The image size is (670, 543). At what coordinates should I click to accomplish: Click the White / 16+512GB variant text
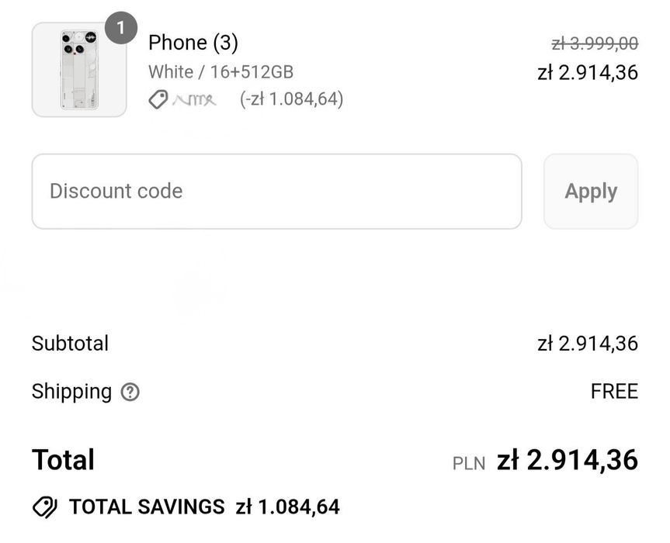(220, 72)
